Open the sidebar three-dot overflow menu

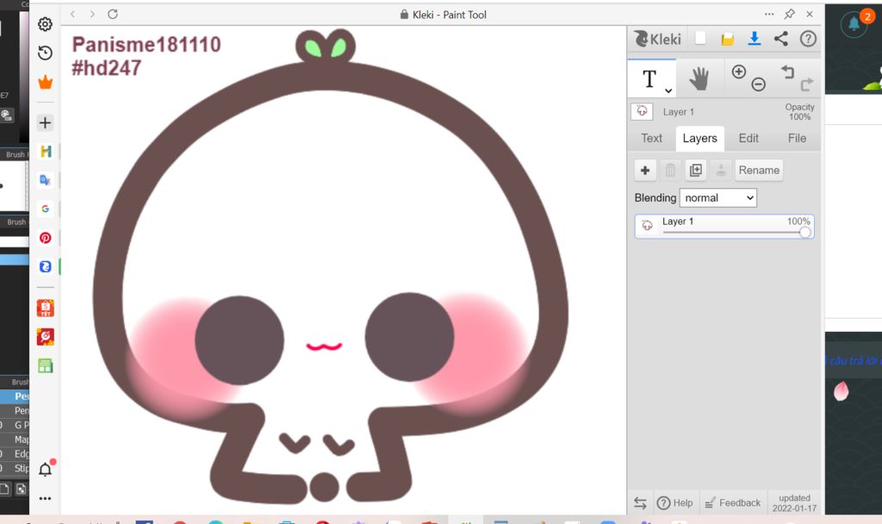[45, 498]
